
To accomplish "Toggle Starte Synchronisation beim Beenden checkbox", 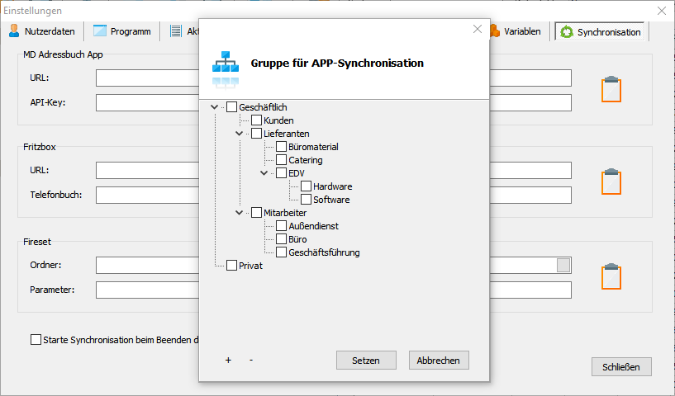I will pos(36,339).
